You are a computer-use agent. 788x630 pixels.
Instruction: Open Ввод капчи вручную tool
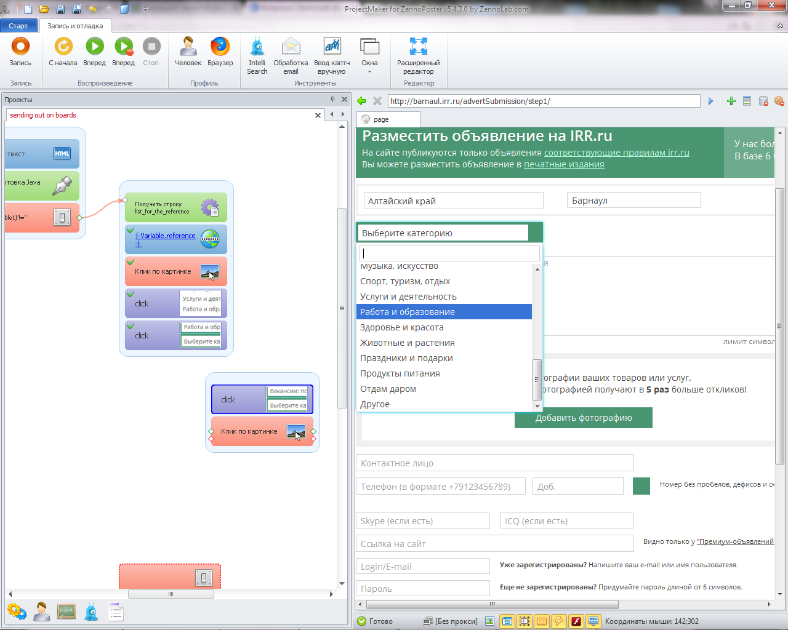332,54
